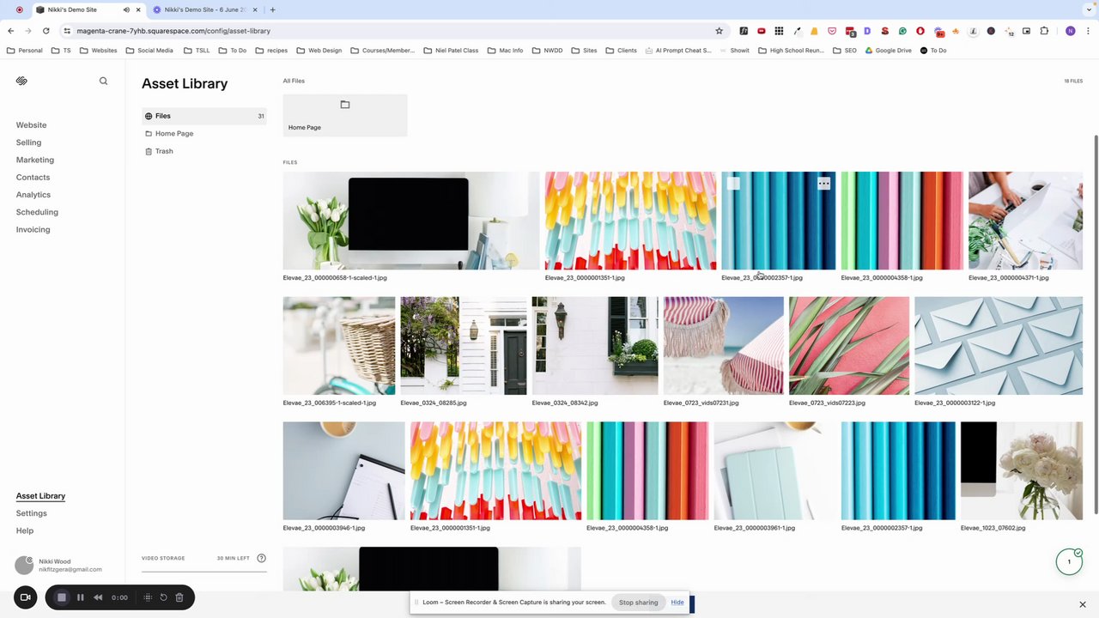Click Loom drag grid handle icon
Image resolution: width=1099 pixels, height=618 pixels.
pos(148,597)
